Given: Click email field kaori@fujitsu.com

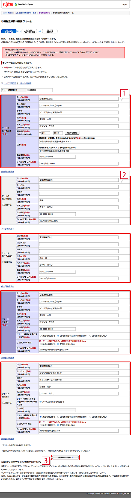Looking at the screenshot, I should coord(79,278).
